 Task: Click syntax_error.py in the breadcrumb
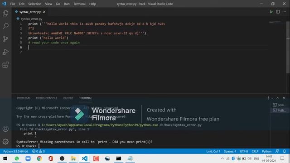31,19
